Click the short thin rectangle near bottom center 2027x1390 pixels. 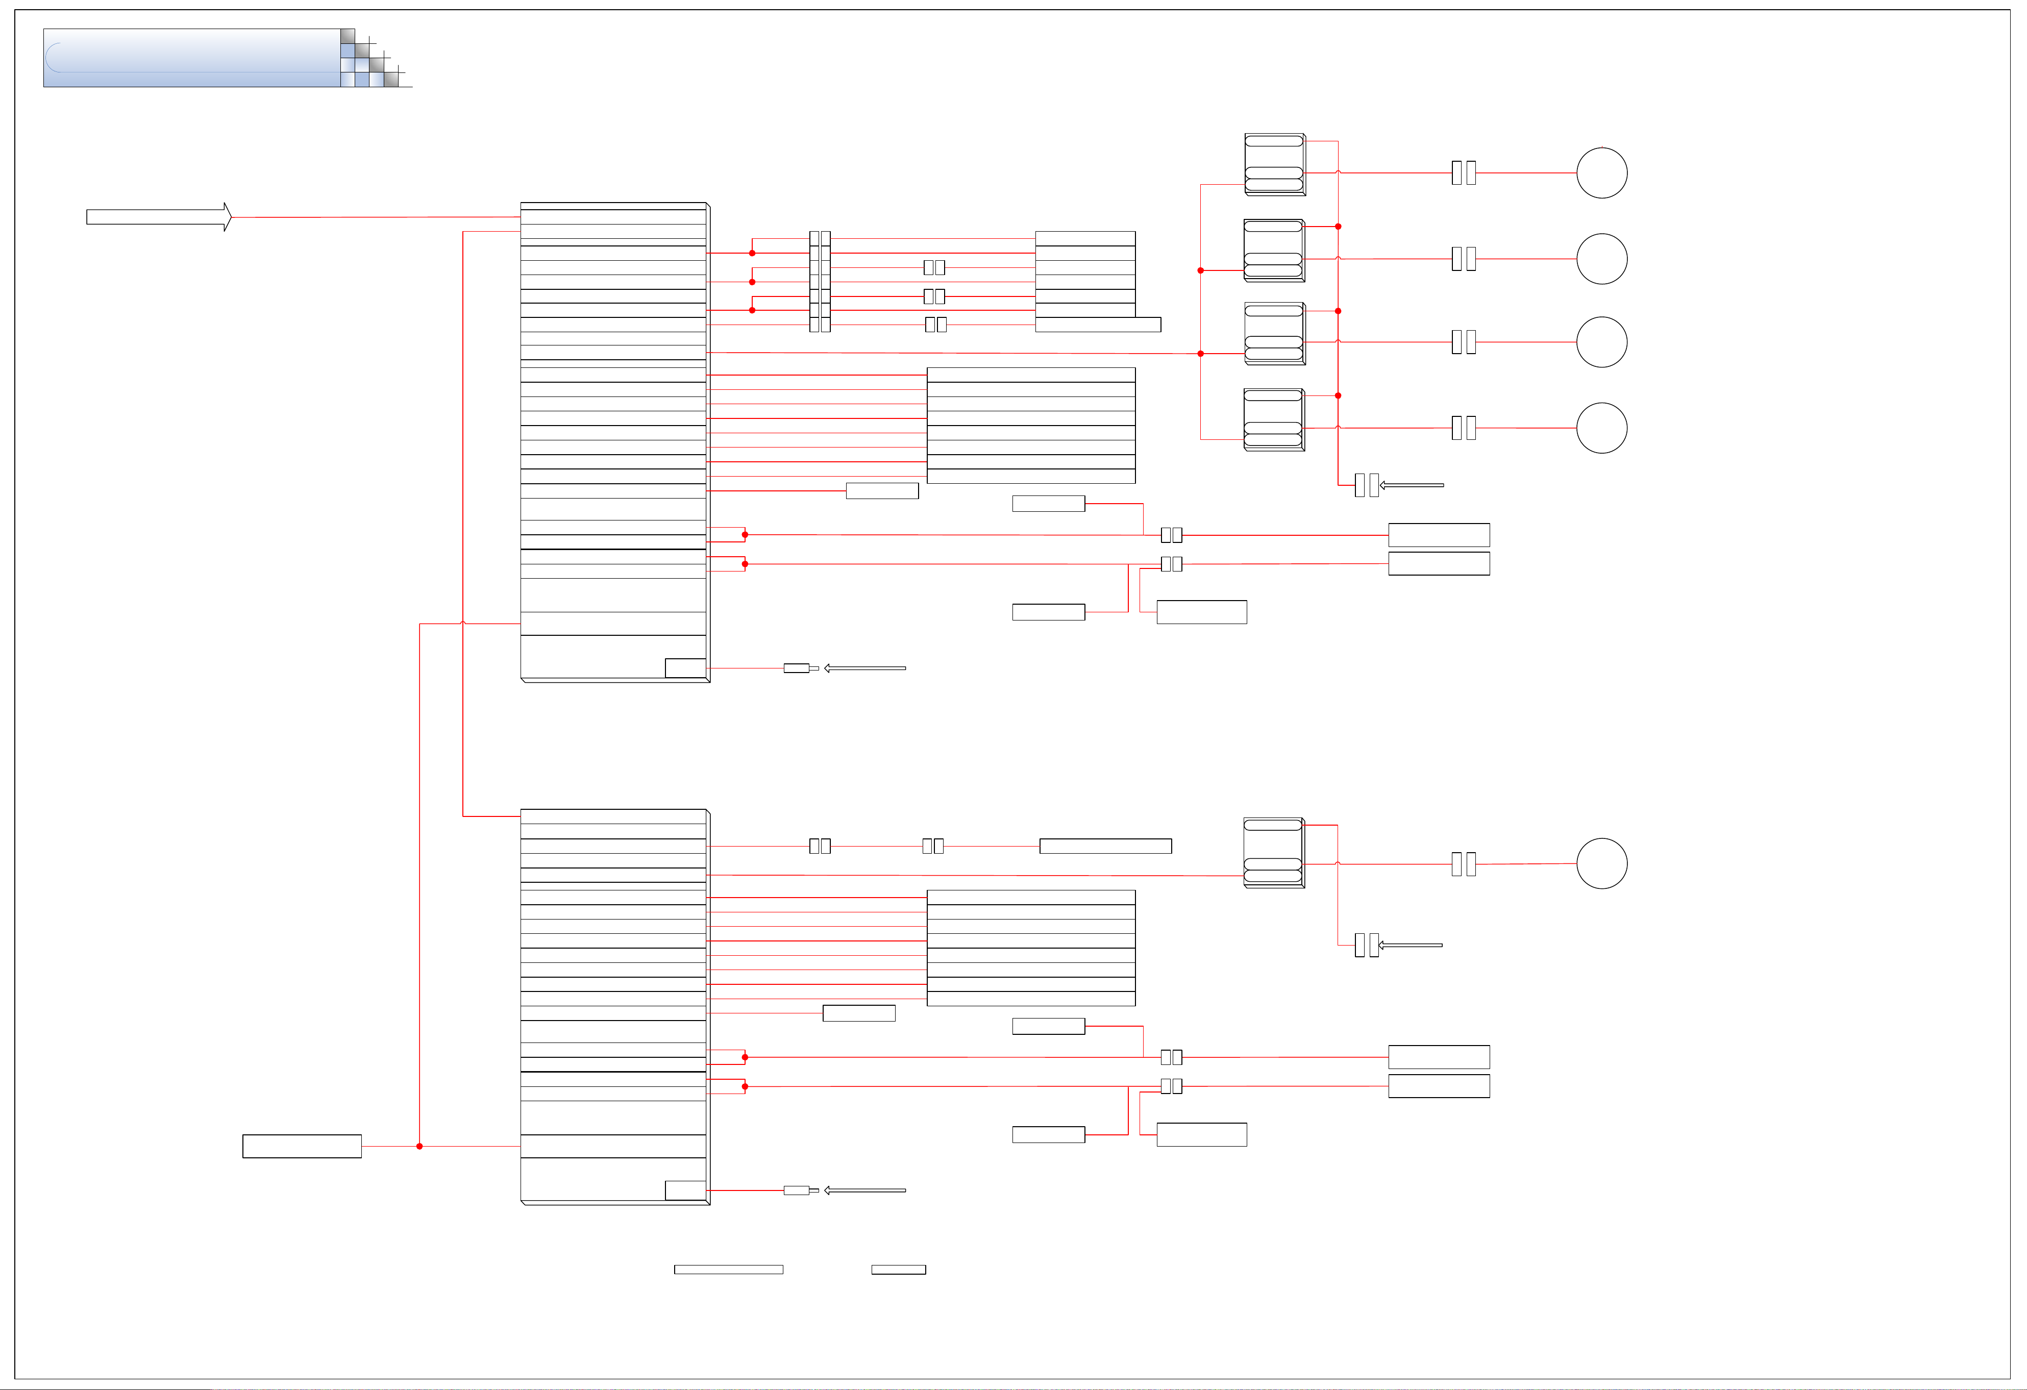pyautogui.click(x=898, y=1270)
